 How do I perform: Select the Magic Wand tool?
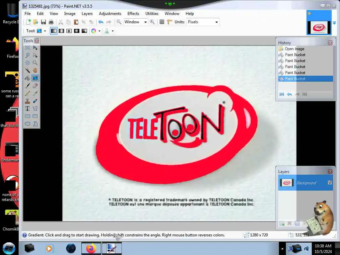pyautogui.click(x=27, y=70)
